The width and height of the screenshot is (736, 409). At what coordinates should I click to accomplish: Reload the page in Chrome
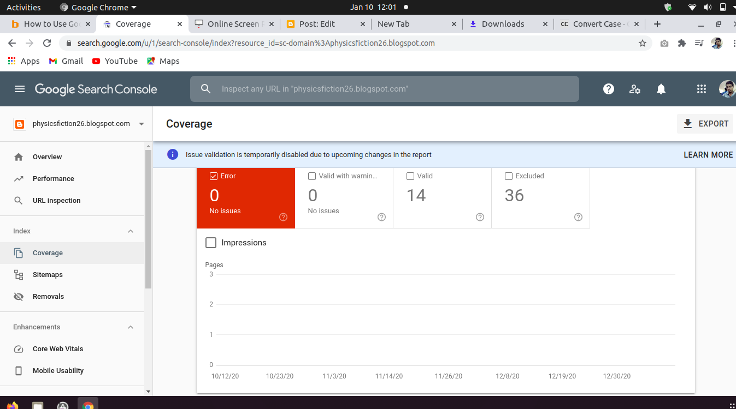point(47,43)
